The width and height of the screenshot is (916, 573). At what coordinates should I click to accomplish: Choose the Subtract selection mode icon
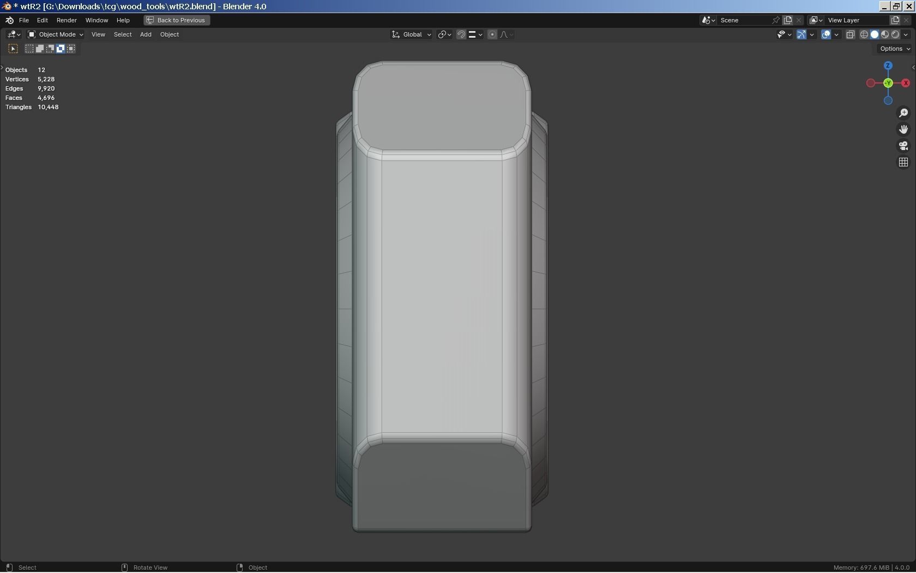coord(50,49)
